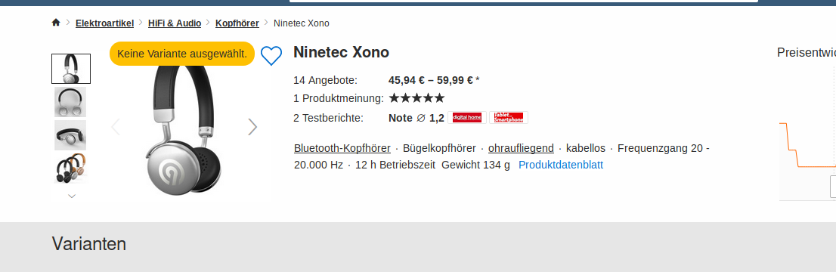836x272 pixels.
Task: Click the five-star product rating
Action: [x=416, y=98]
